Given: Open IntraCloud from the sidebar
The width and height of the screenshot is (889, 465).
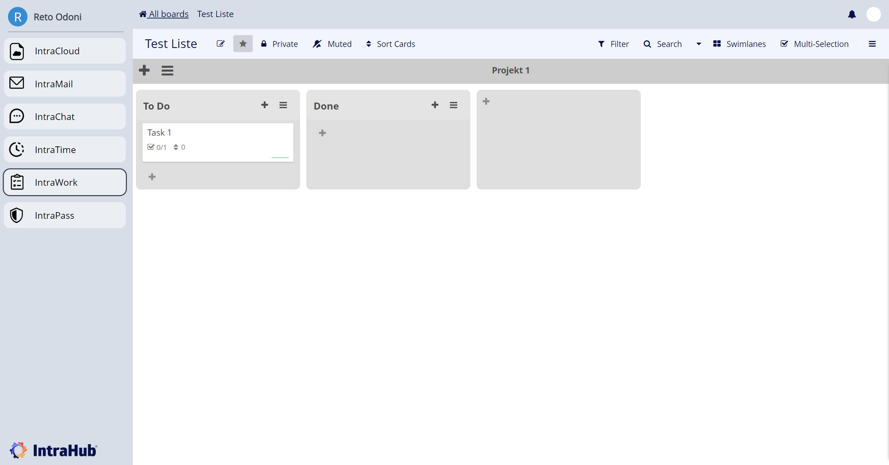Looking at the screenshot, I should pos(64,51).
